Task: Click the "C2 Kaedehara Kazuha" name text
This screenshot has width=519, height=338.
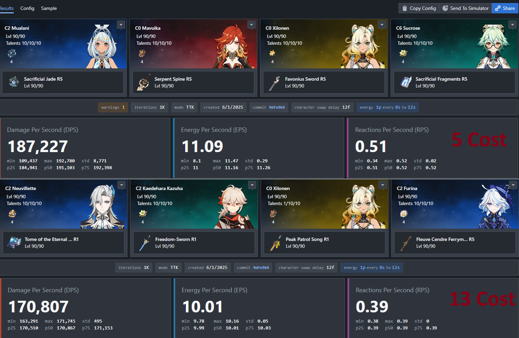Action: pos(159,188)
